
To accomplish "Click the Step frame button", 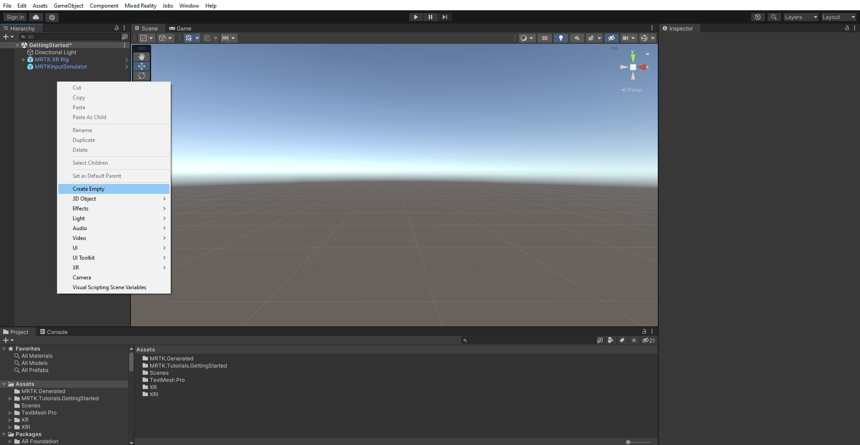I will [x=445, y=17].
